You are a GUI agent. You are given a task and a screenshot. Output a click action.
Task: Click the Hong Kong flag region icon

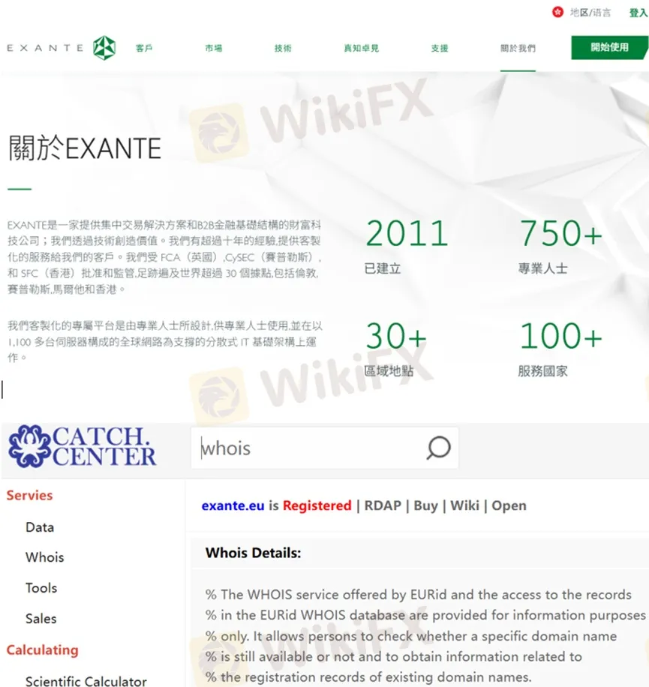coord(557,12)
